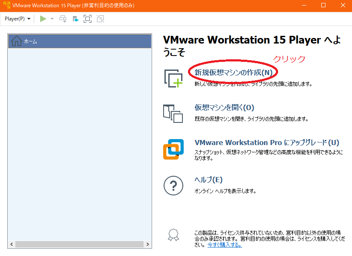The height and width of the screenshot is (256, 352).
Task: Click 新規仮想マシンの作成(N) link
Action: (x=233, y=72)
